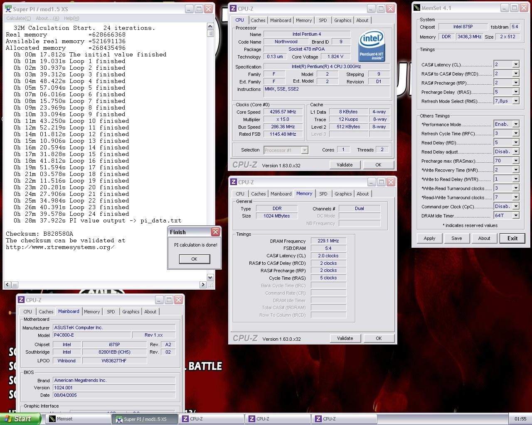532x425 pixels.
Task: Click the CPU-Z icon in Memory window title
Action: (233, 182)
